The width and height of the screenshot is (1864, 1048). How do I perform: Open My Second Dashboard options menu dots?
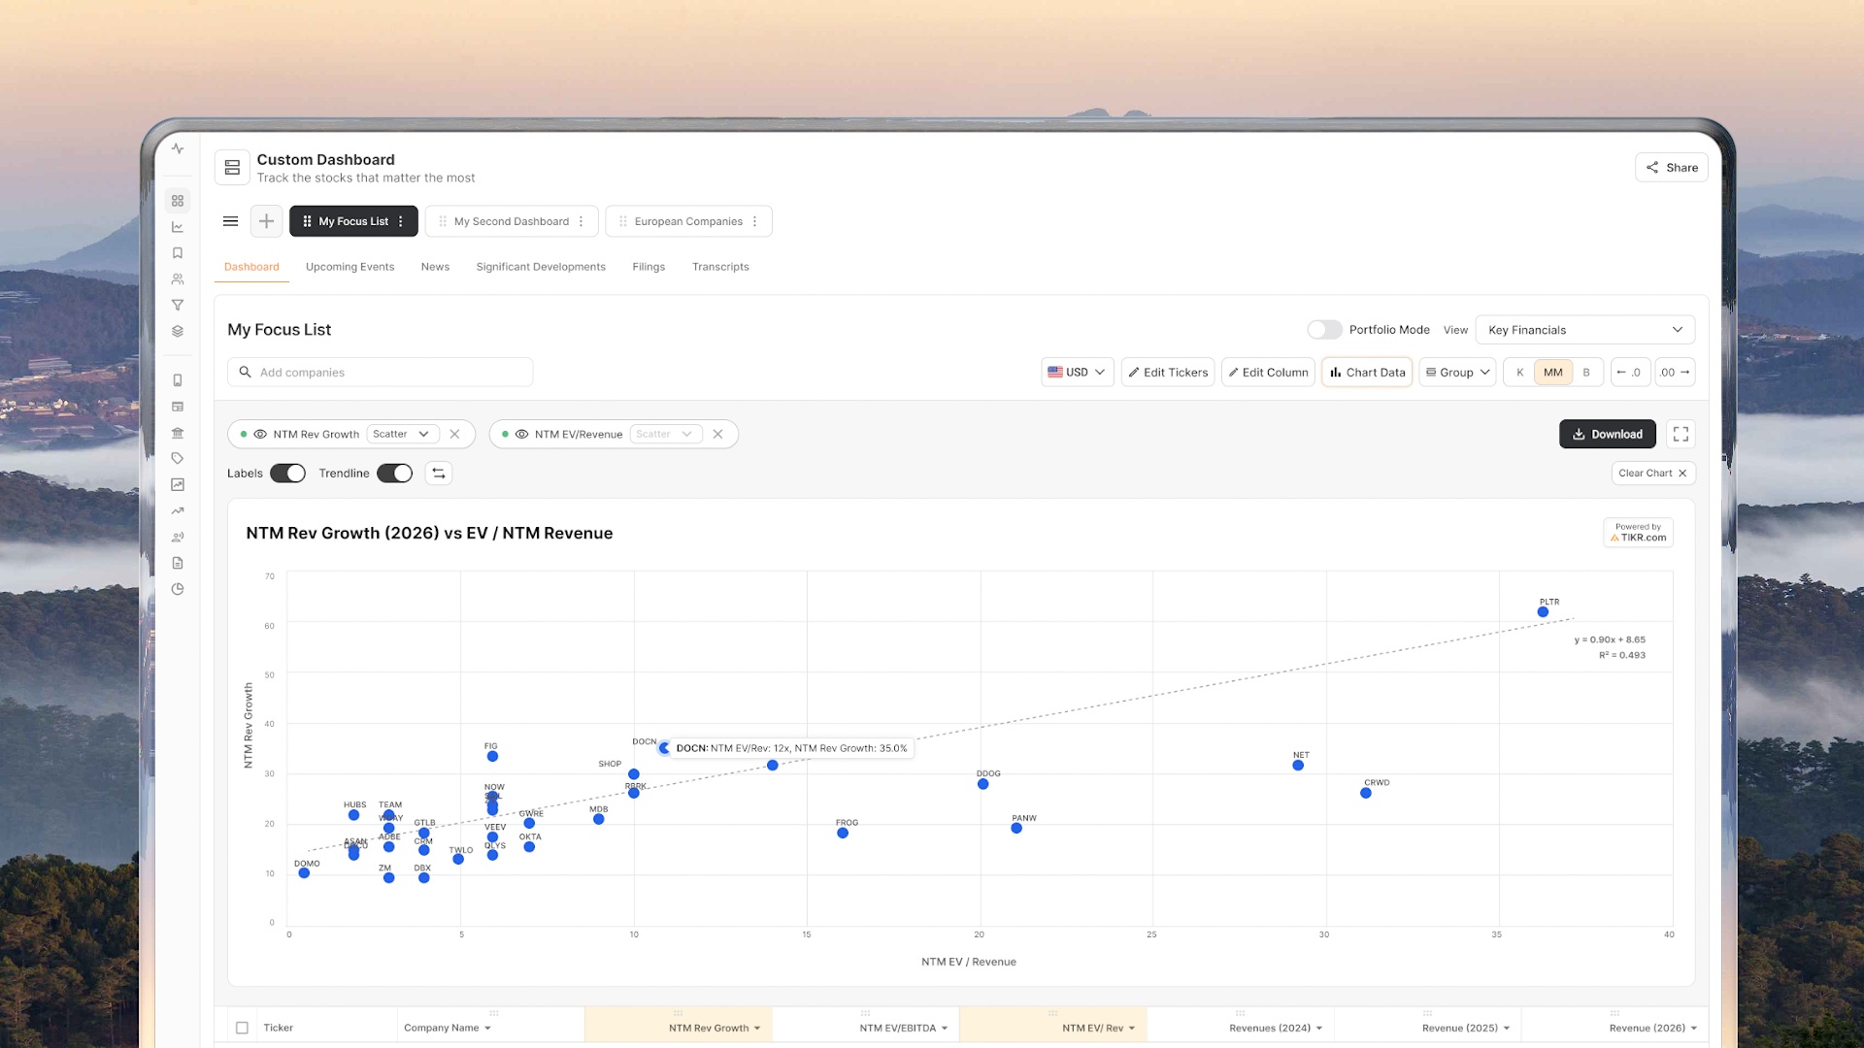tap(582, 221)
